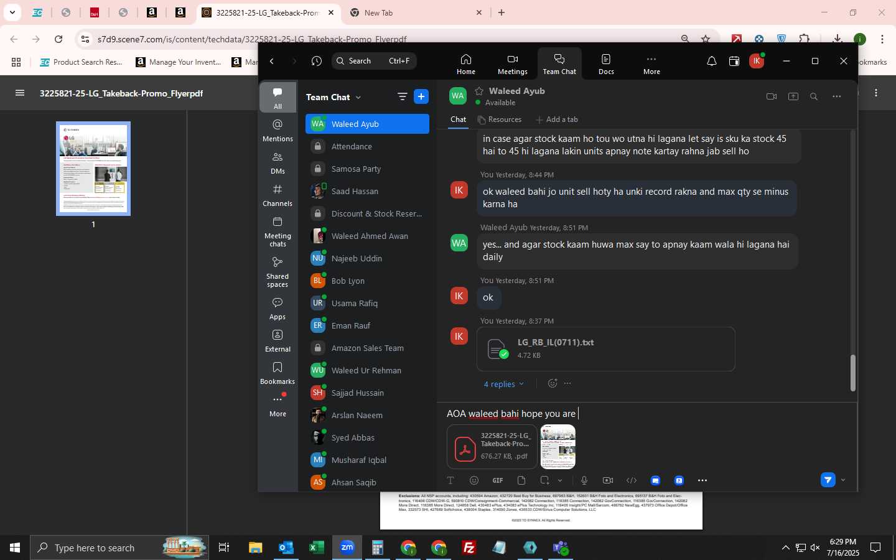Open the IK profile avatar menu
Image resolution: width=896 pixels, height=560 pixels.
[x=757, y=61]
